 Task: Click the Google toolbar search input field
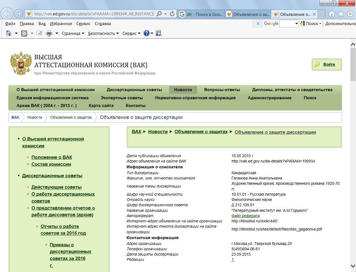click(x=287, y=23)
